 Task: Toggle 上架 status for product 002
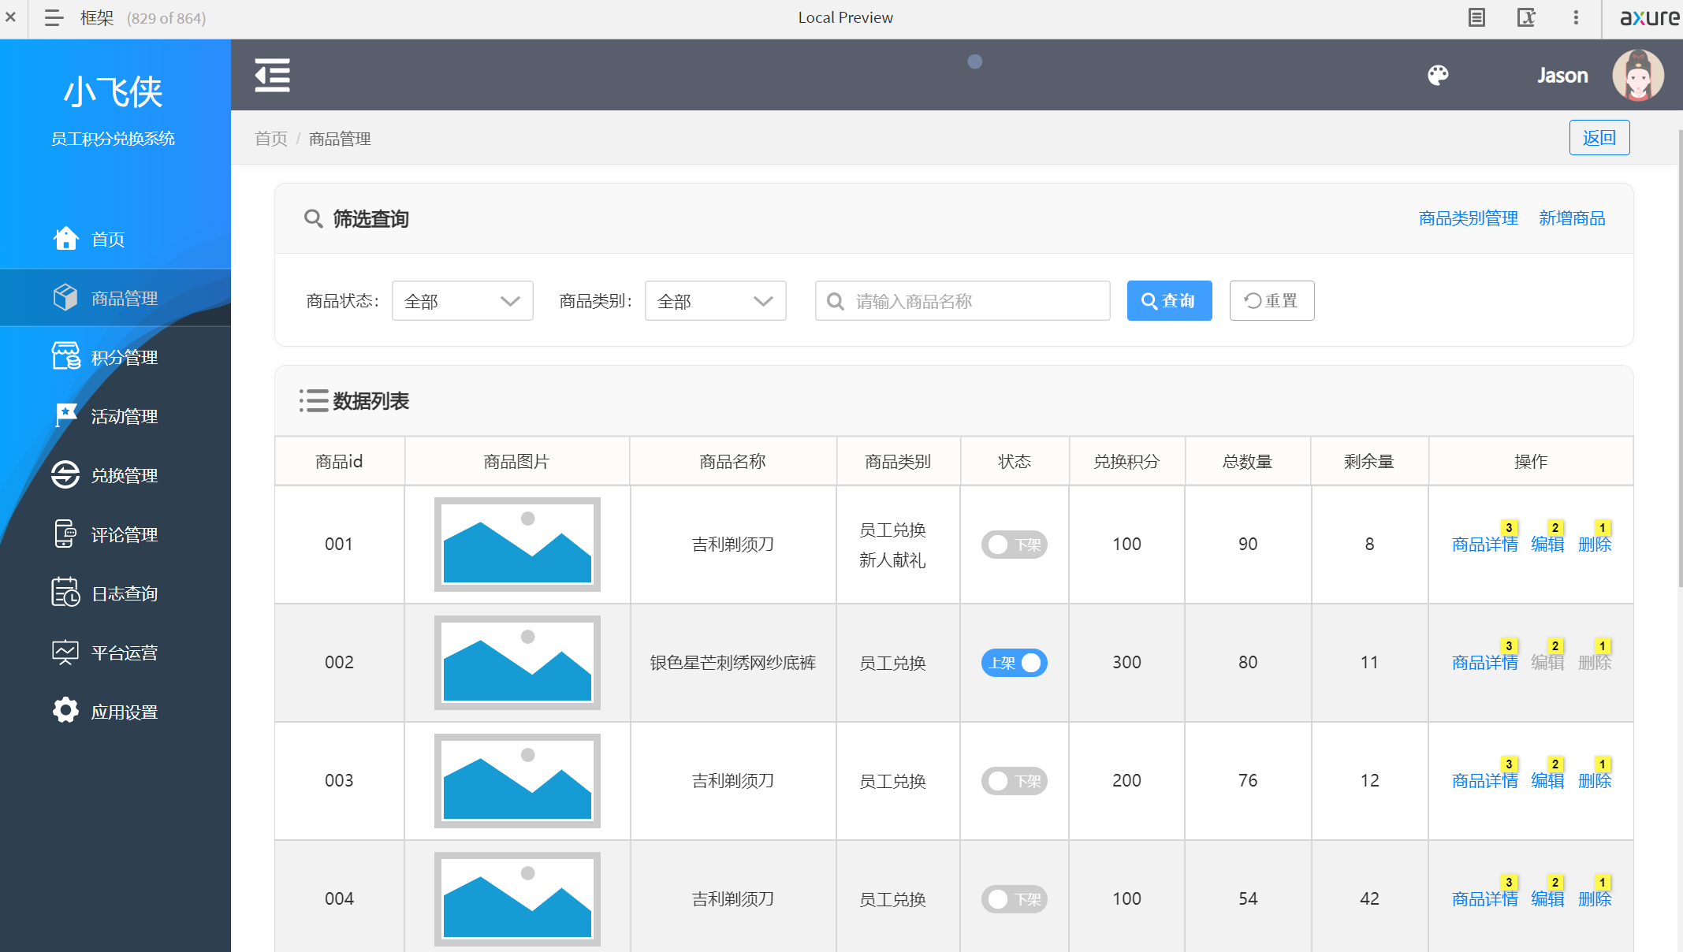pos(1014,662)
